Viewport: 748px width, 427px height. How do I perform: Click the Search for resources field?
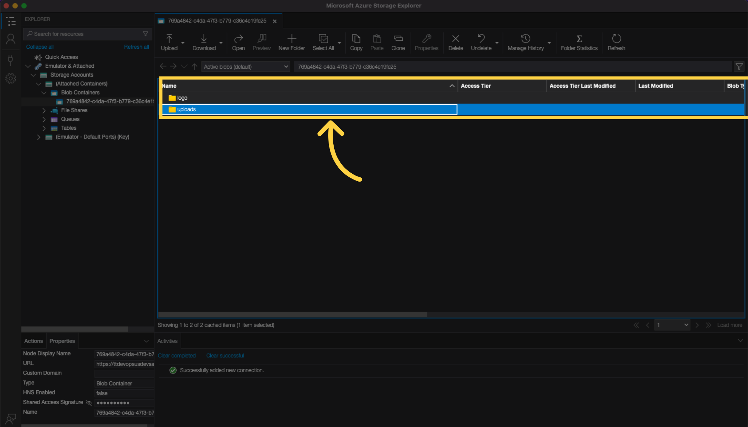point(87,34)
